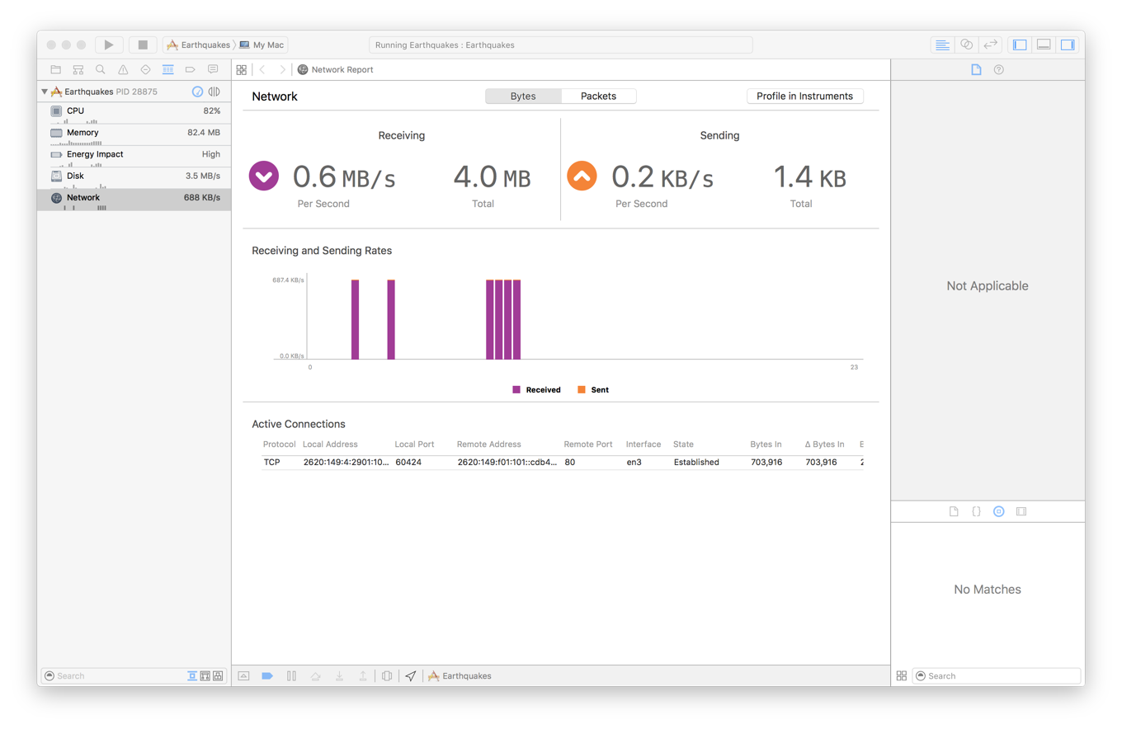Open the Assistant editor
Image resolution: width=1122 pixels, height=729 pixels.
[x=966, y=45]
